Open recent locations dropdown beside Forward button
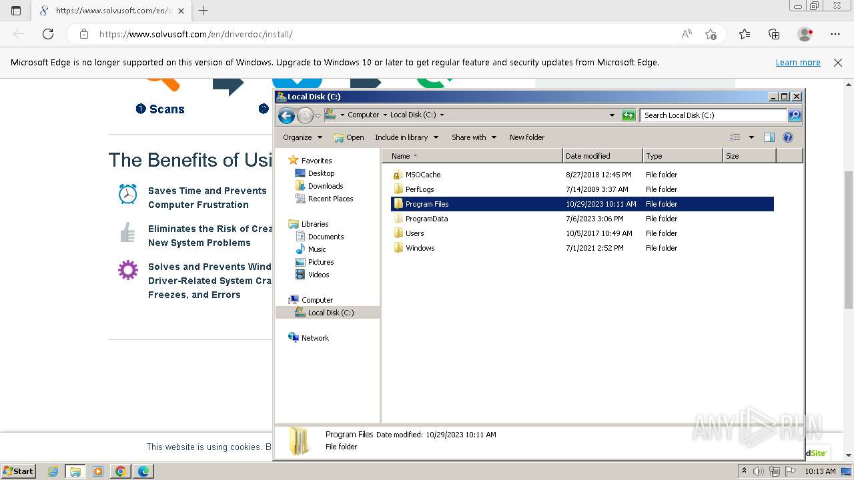Screen dimensions: 854x480 [x=318, y=115]
